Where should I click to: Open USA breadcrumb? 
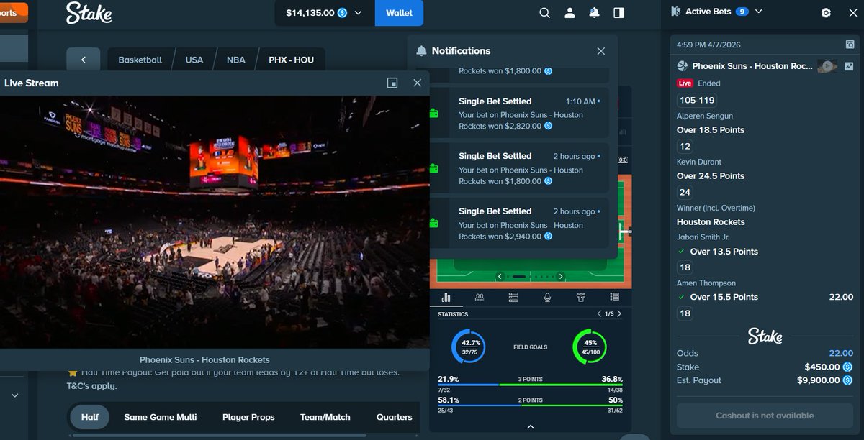pos(194,60)
